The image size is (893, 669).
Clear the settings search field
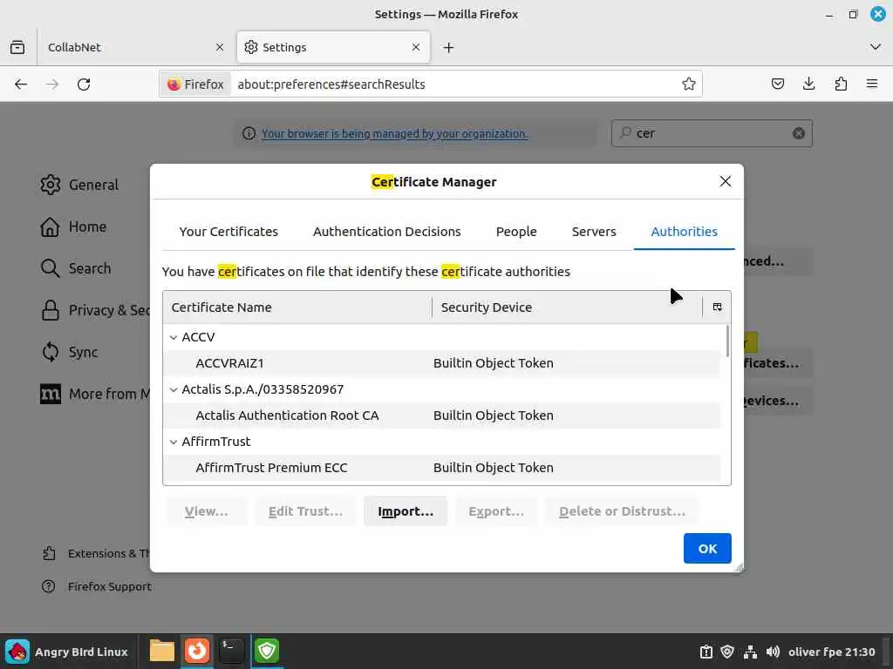(799, 133)
